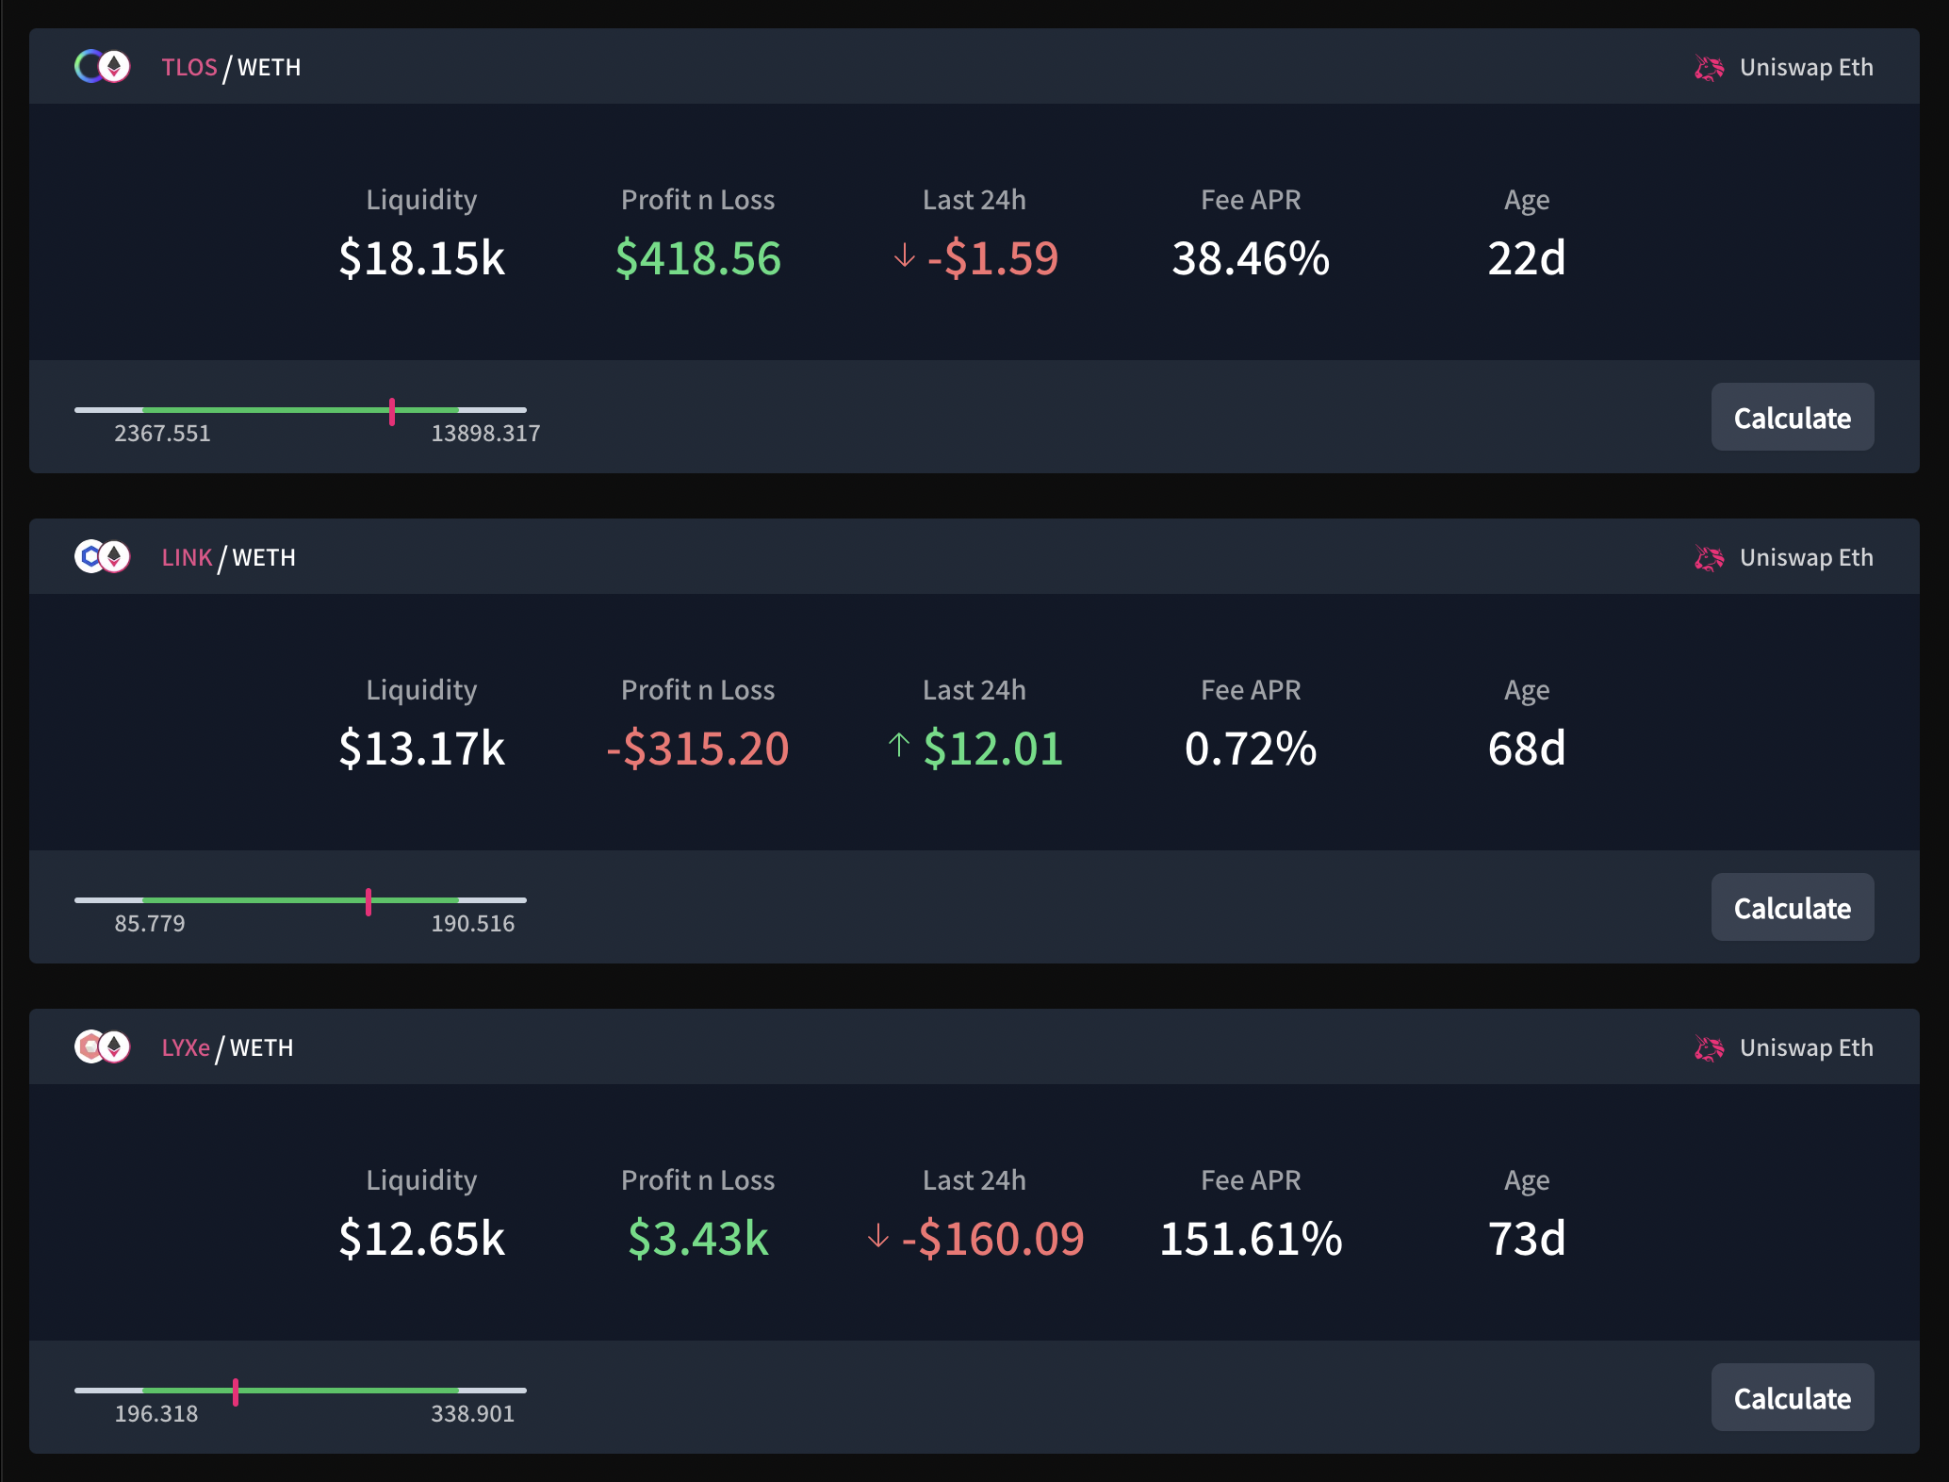Click the LINK price range slider marker
The height and width of the screenshot is (1482, 1949).
tap(369, 901)
